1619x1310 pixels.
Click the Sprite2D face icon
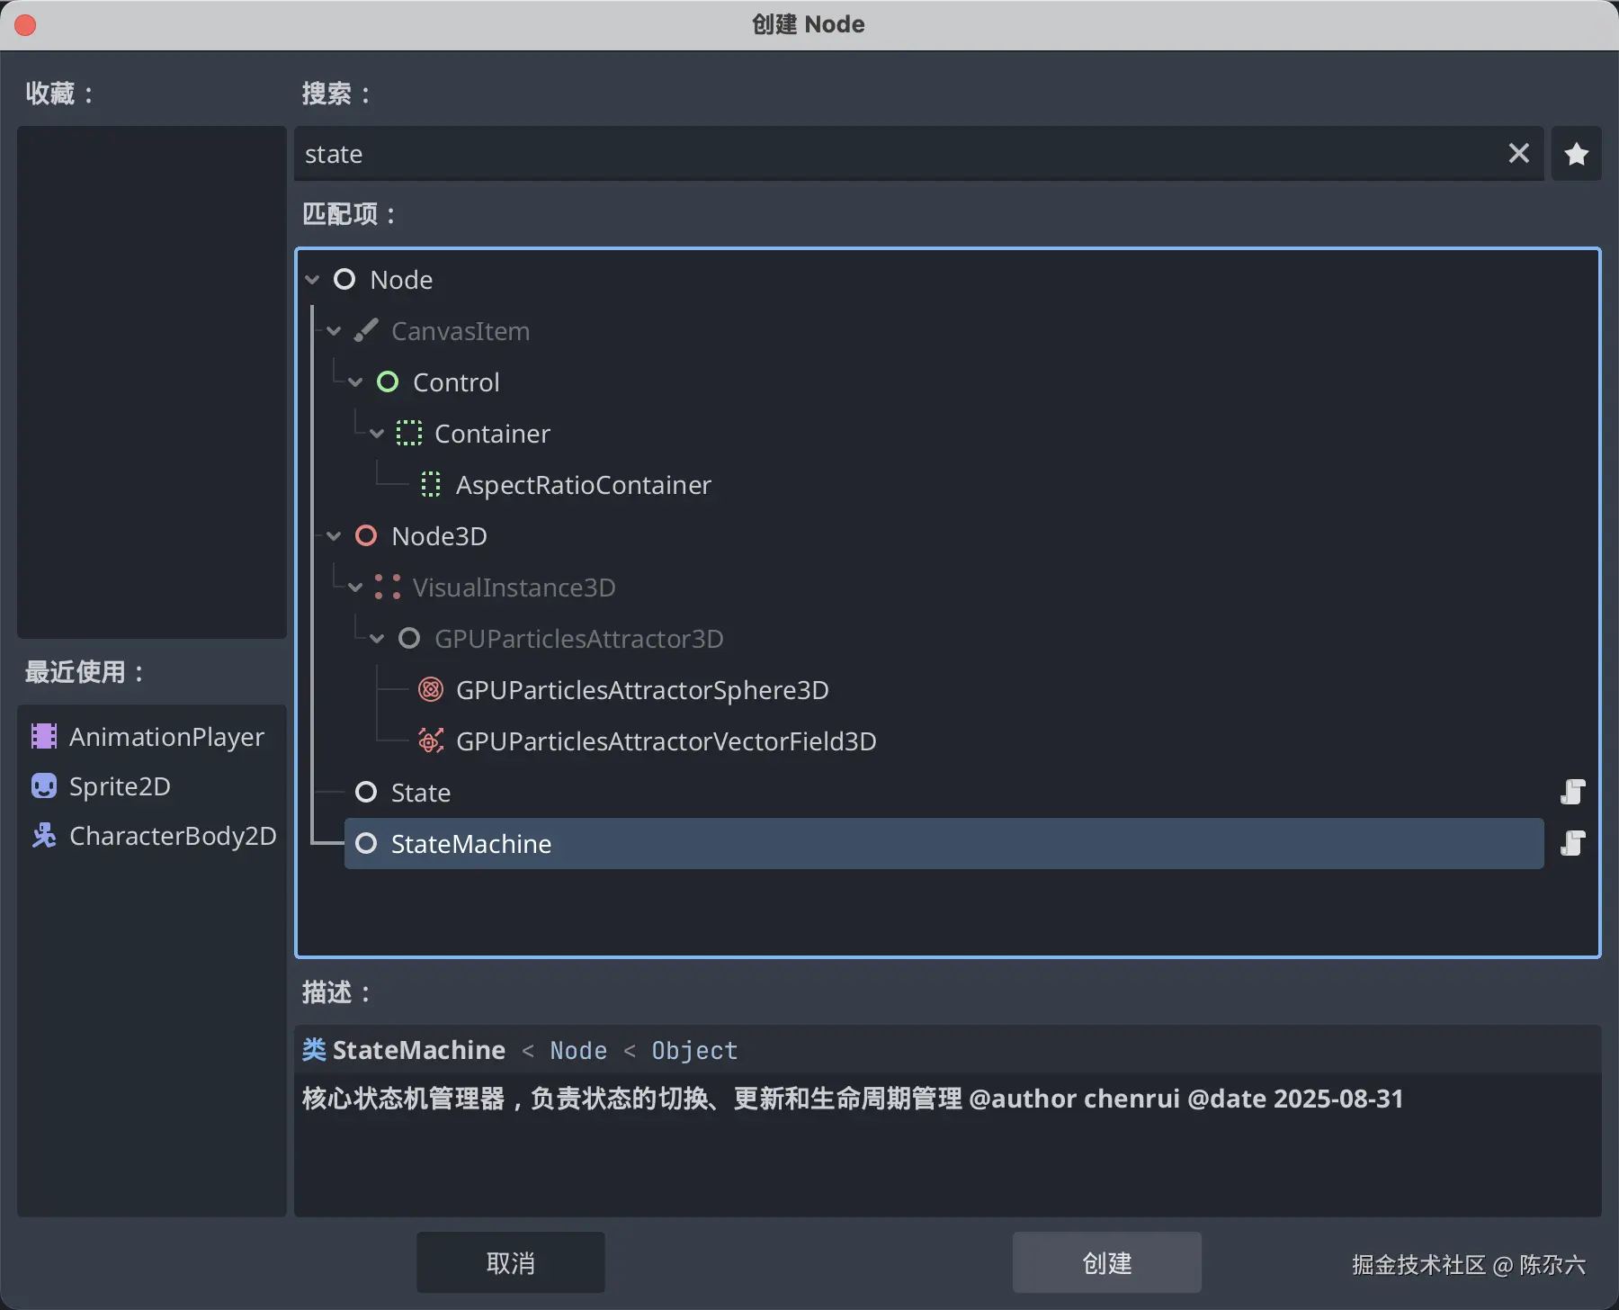click(x=44, y=786)
